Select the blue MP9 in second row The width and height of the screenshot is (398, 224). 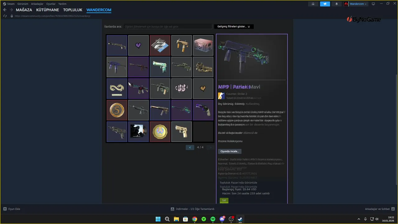[x=117, y=67]
